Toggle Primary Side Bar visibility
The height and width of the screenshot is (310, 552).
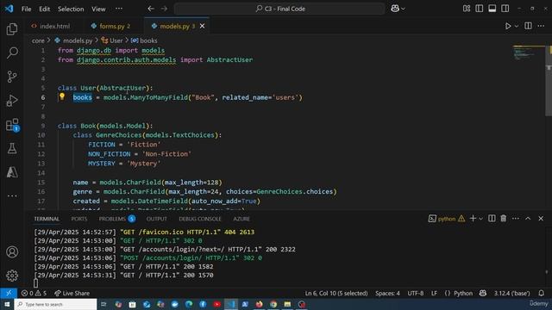(x=480, y=9)
